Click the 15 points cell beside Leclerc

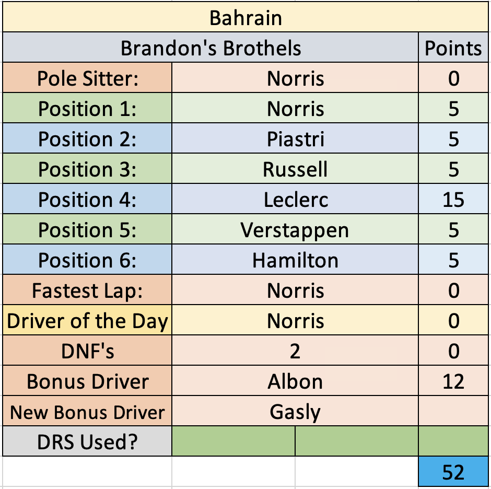tap(453, 199)
